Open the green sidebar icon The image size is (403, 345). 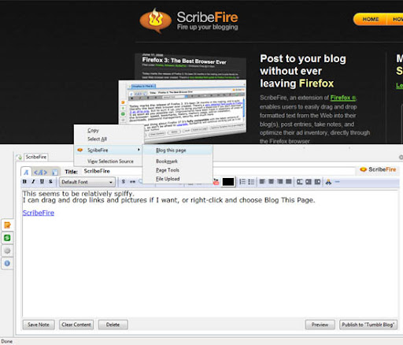coord(7,238)
